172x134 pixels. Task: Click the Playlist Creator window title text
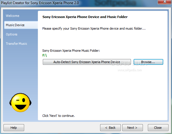(40, 3)
